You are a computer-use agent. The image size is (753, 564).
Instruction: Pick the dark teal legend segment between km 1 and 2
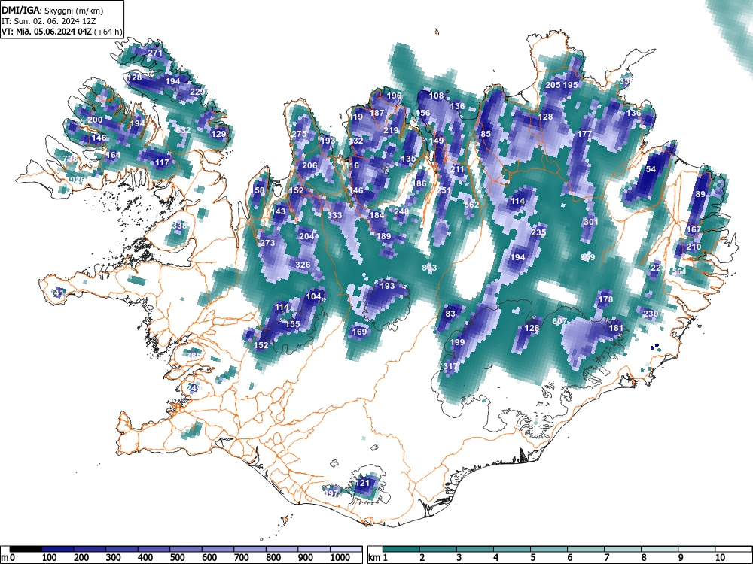401,549
